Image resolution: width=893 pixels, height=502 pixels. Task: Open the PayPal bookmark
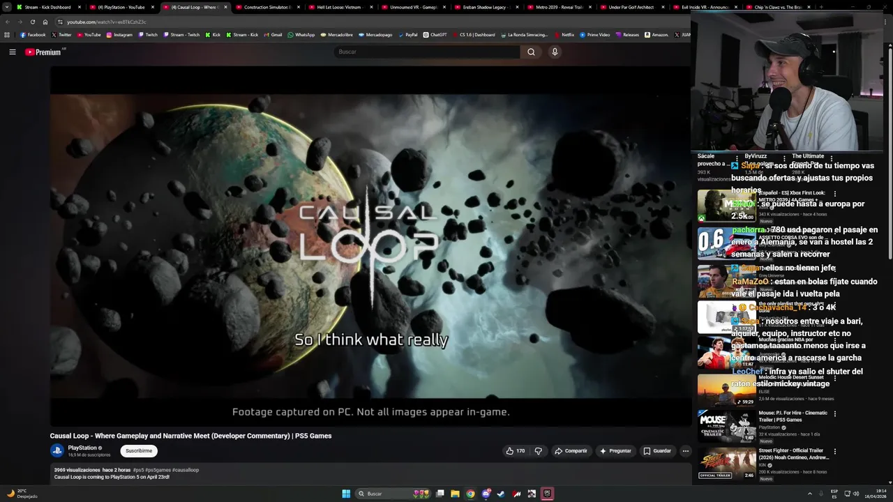[407, 34]
